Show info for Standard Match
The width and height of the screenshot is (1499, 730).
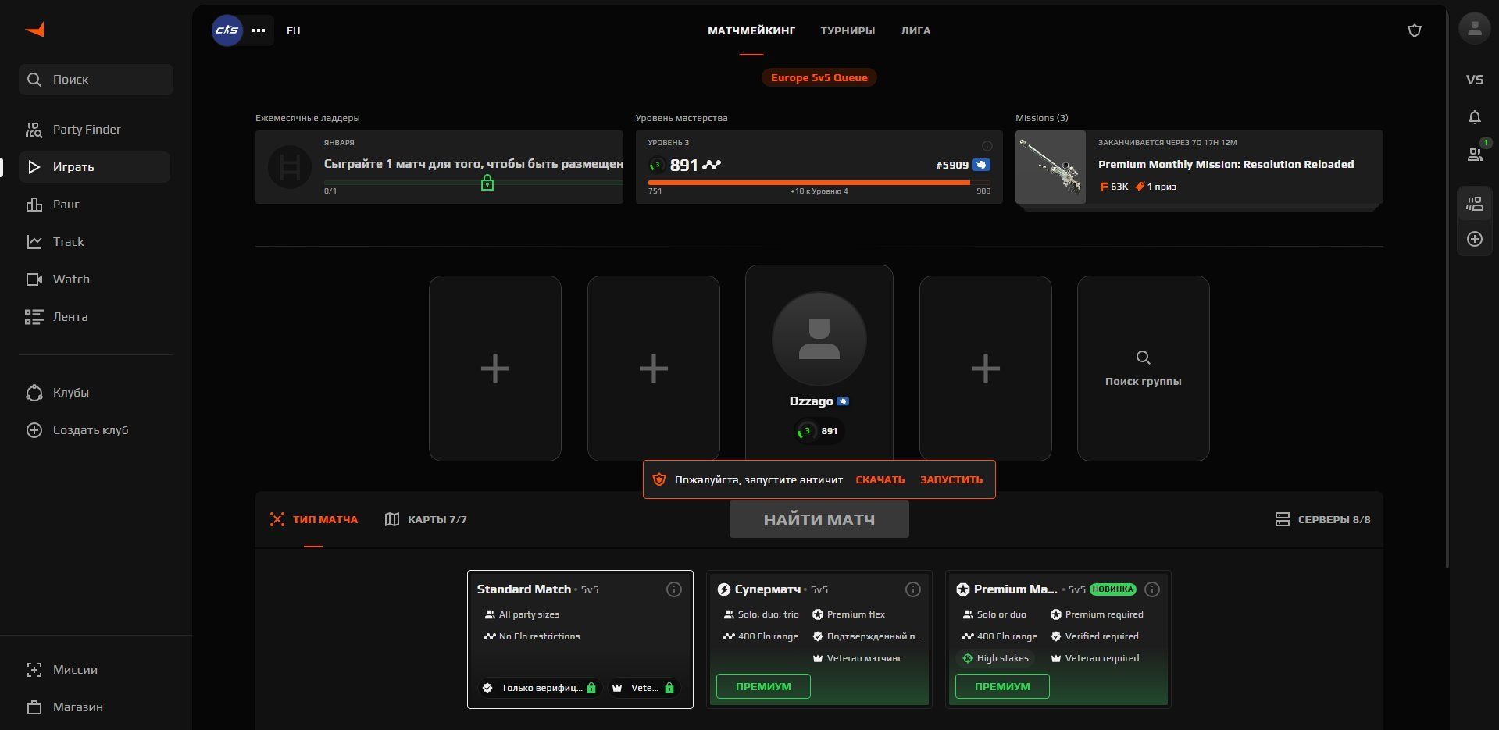[x=673, y=589]
